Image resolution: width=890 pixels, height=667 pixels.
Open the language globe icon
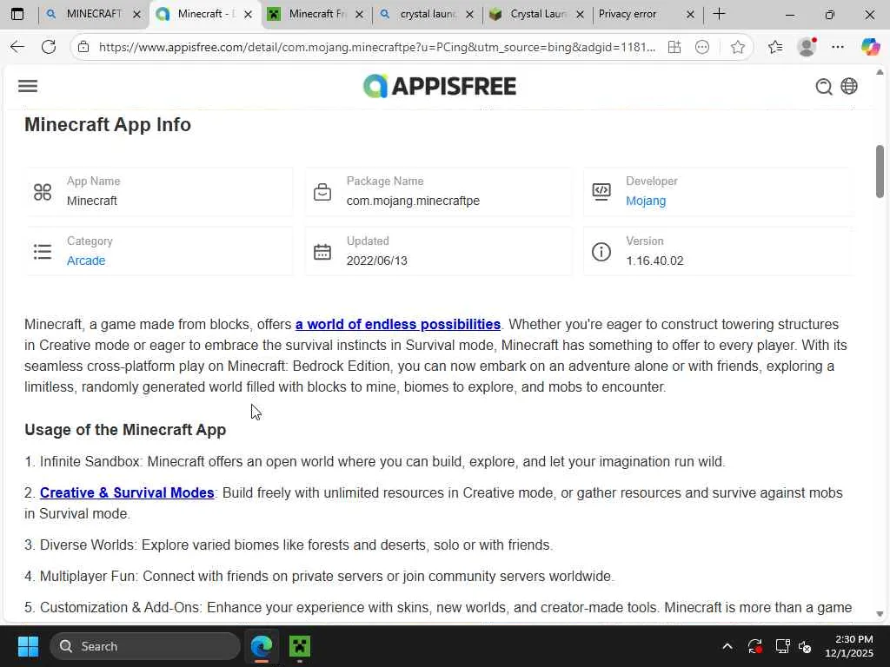pos(849,86)
